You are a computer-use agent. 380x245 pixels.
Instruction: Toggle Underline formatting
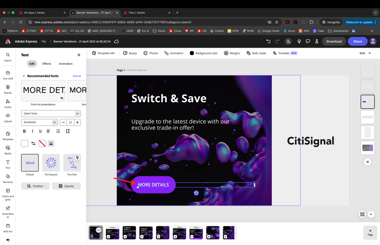coord(40,131)
